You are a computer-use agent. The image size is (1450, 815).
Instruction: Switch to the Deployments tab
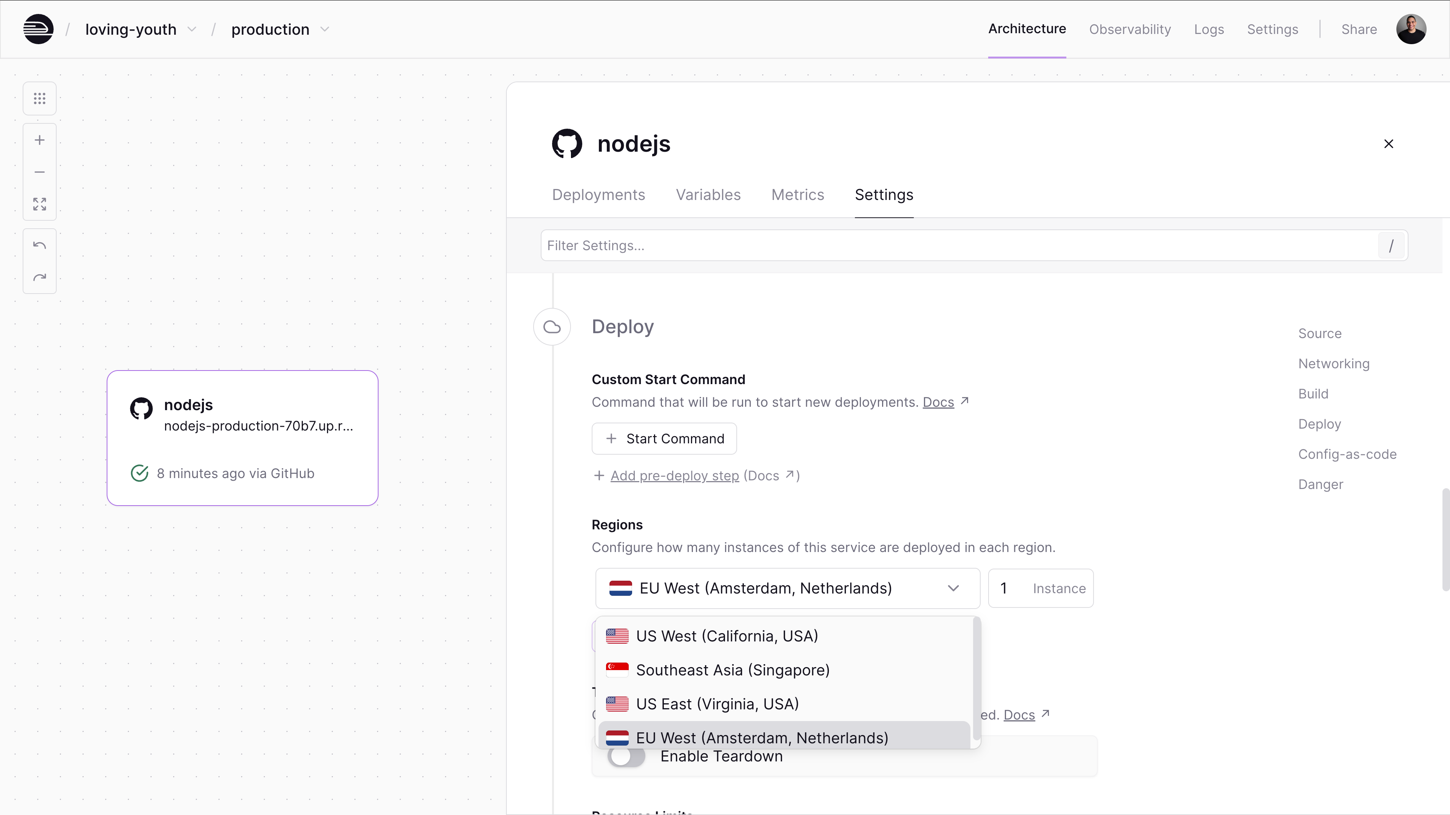(x=599, y=195)
